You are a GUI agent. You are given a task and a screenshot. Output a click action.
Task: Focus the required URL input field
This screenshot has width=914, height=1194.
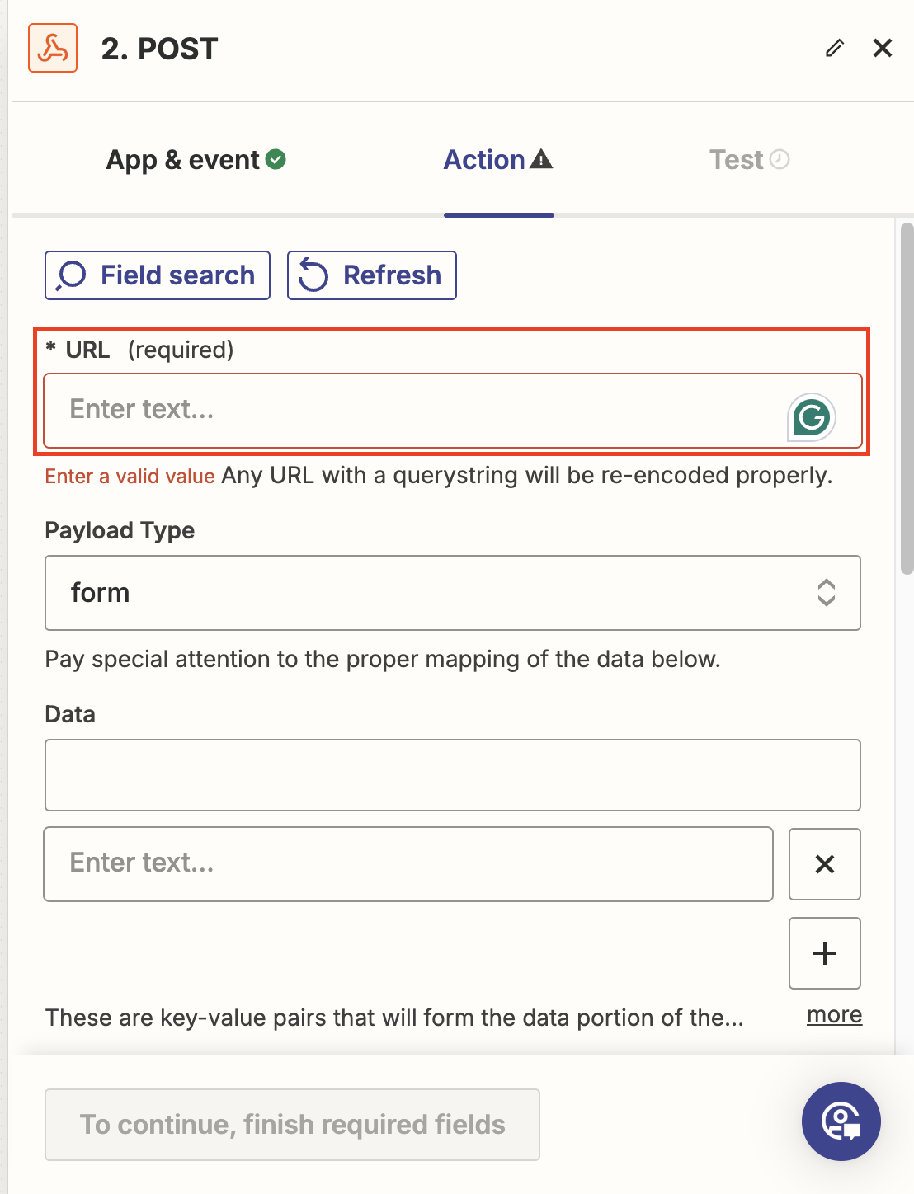[412, 410]
